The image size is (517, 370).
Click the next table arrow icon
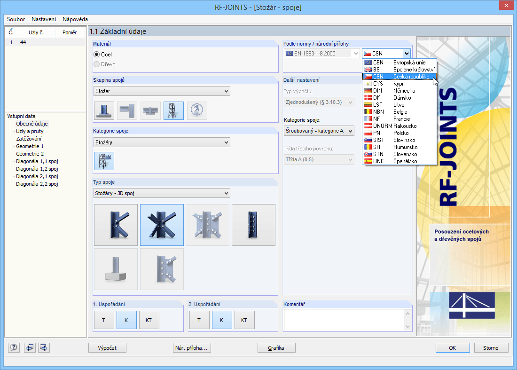click(x=44, y=347)
